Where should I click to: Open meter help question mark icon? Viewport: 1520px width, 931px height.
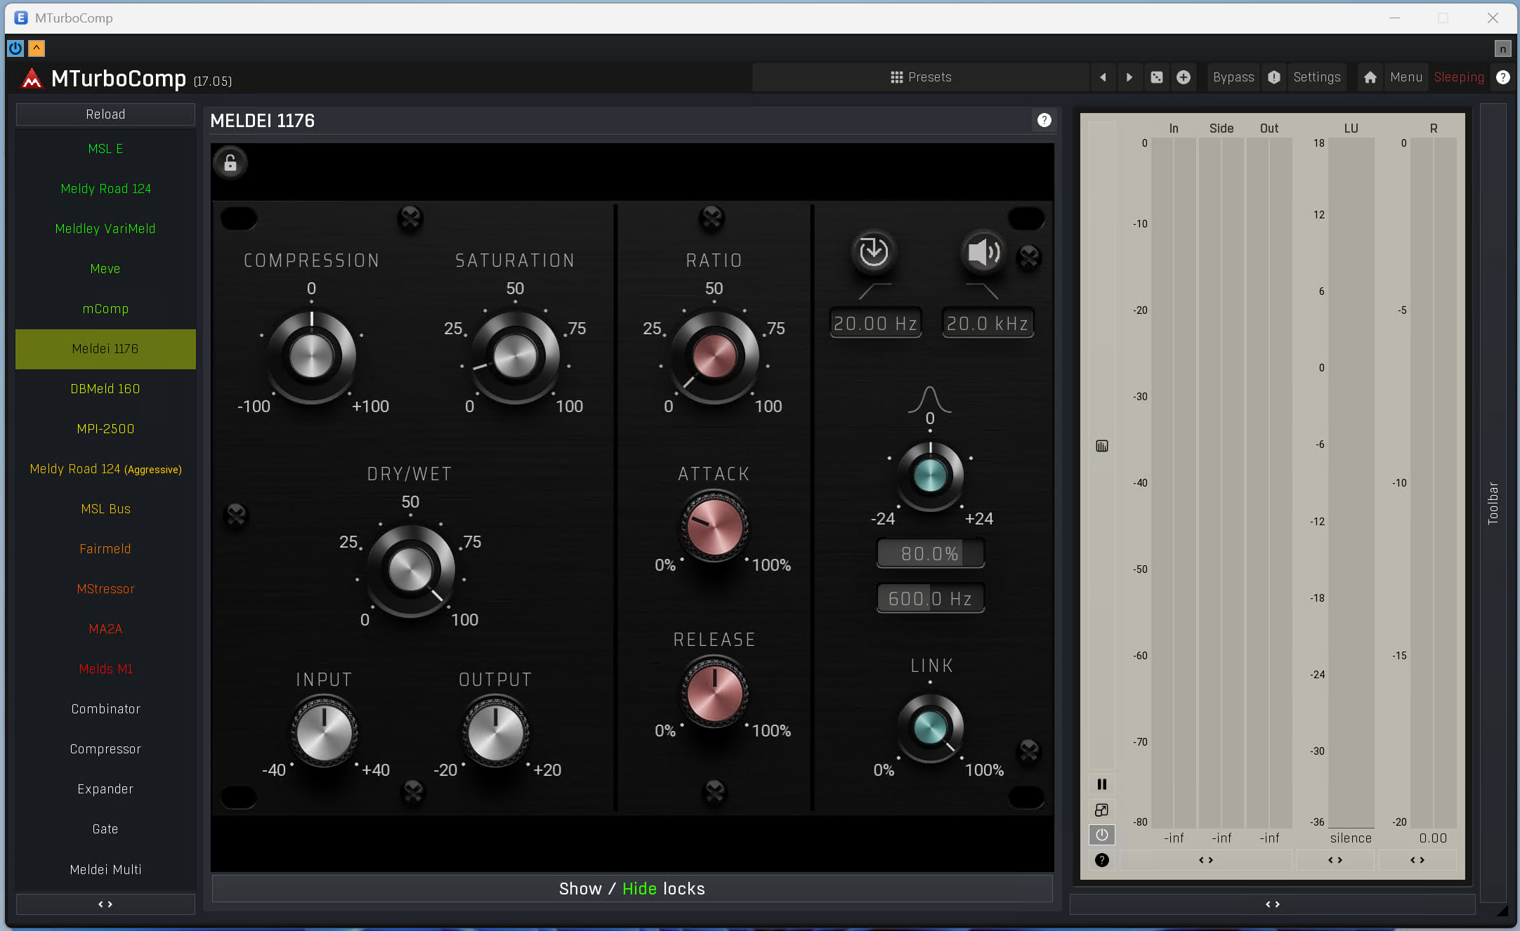pos(1102,860)
